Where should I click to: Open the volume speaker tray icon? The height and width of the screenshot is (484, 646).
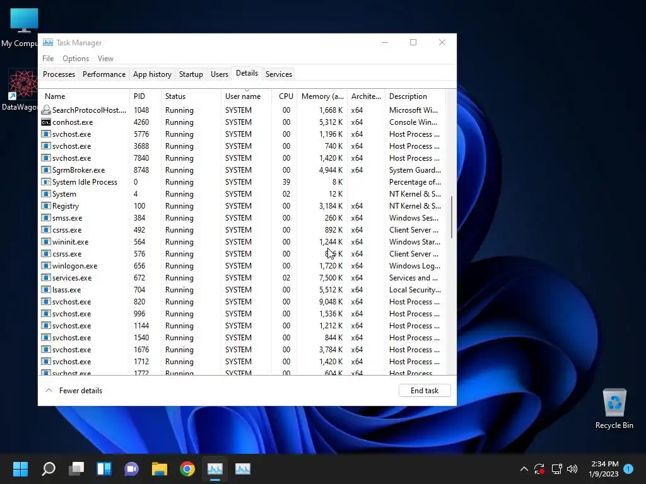pos(572,469)
